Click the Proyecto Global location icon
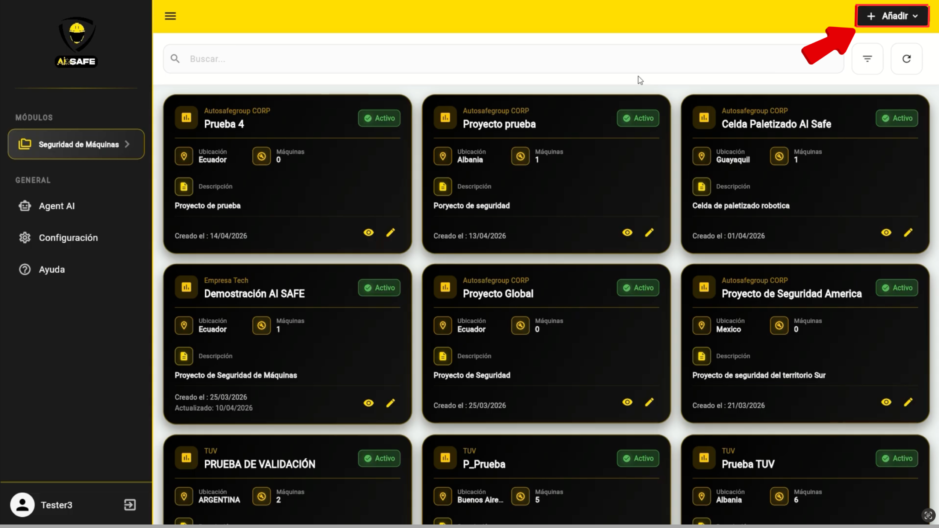Screen dimensions: 939x528 [443, 325]
